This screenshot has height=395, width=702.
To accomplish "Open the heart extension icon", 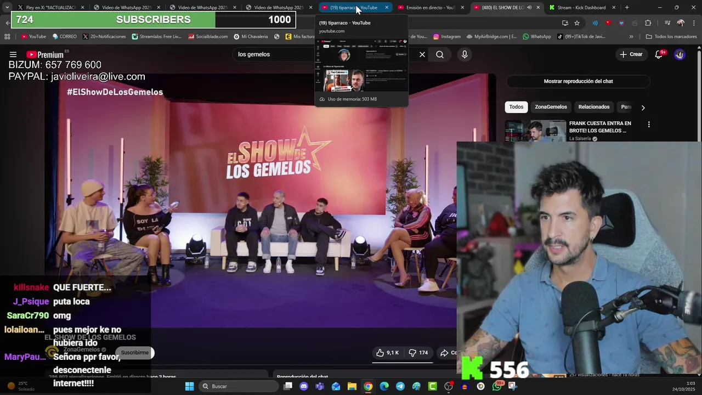I will pos(621,23).
